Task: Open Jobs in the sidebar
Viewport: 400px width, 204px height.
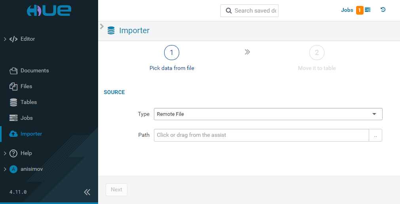Action: (27, 118)
